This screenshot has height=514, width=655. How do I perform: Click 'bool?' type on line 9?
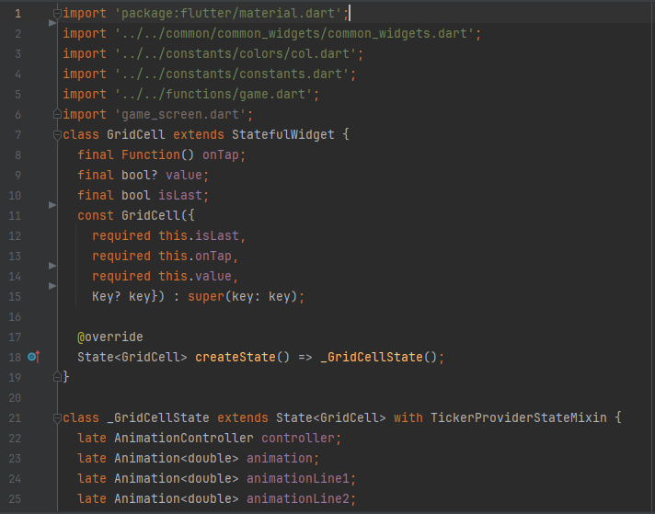[x=140, y=175]
